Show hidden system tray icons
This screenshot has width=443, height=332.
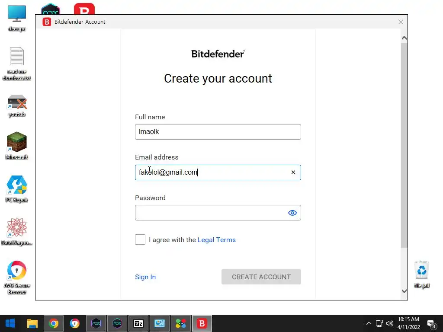(369, 323)
